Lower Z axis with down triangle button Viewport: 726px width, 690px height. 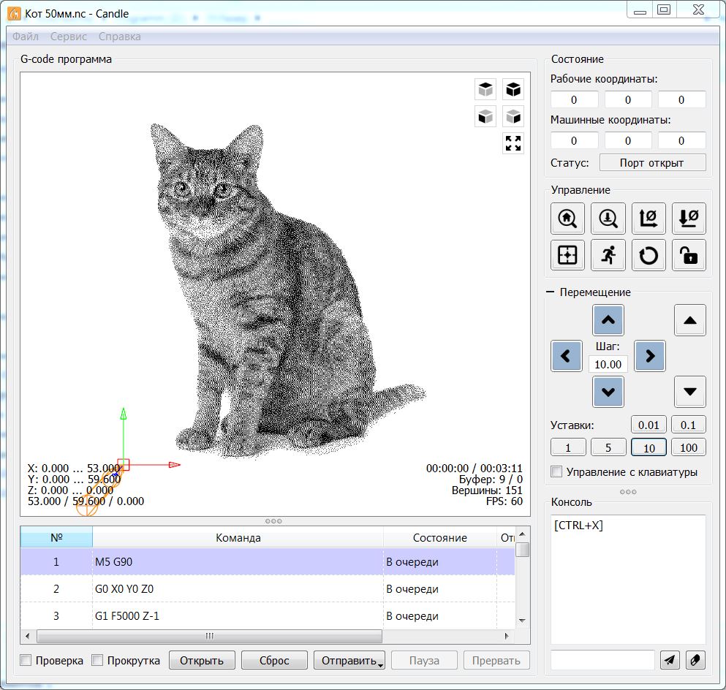(x=690, y=392)
